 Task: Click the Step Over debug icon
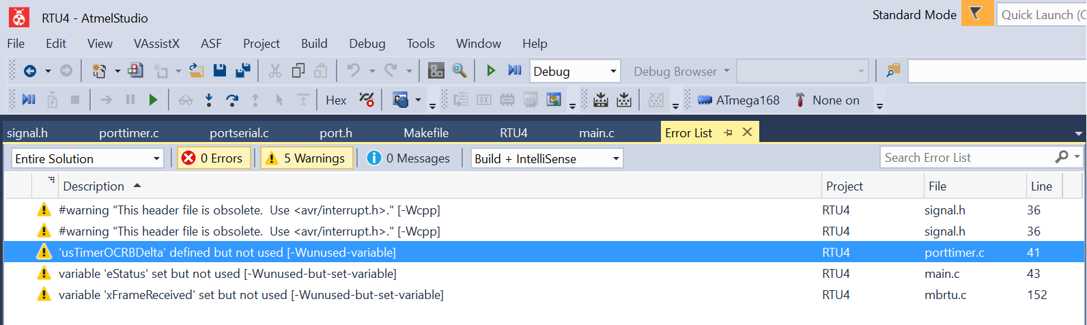pos(232,100)
